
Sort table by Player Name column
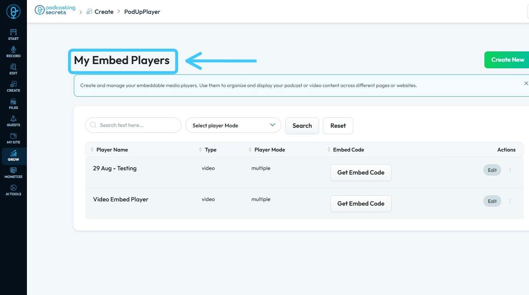(109, 150)
